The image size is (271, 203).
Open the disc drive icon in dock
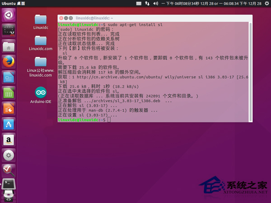(x=9, y=195)
